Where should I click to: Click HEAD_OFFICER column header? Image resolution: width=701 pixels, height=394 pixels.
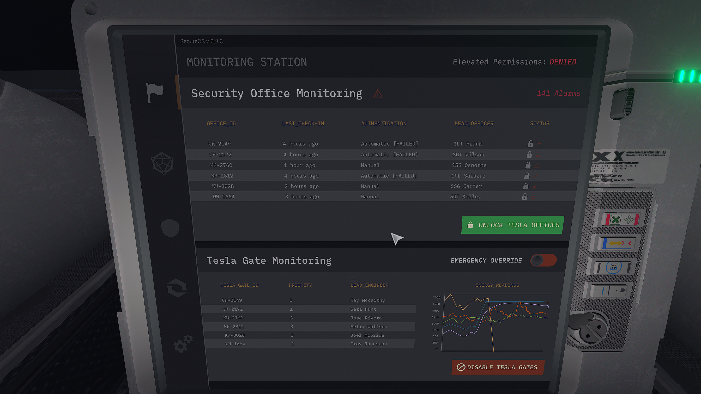coord(474,124)
